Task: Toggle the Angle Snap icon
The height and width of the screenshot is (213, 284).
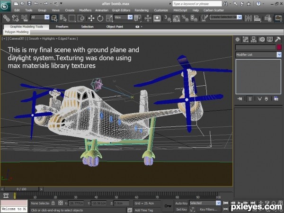Action: pyautogui.click(x=176, y=18)
